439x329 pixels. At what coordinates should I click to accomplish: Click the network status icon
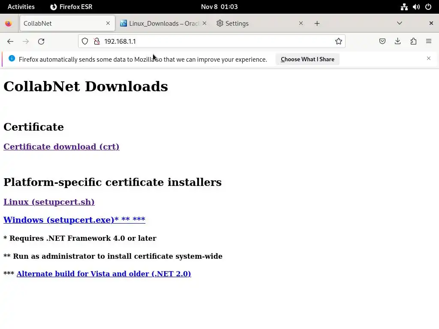pos(404,7)
